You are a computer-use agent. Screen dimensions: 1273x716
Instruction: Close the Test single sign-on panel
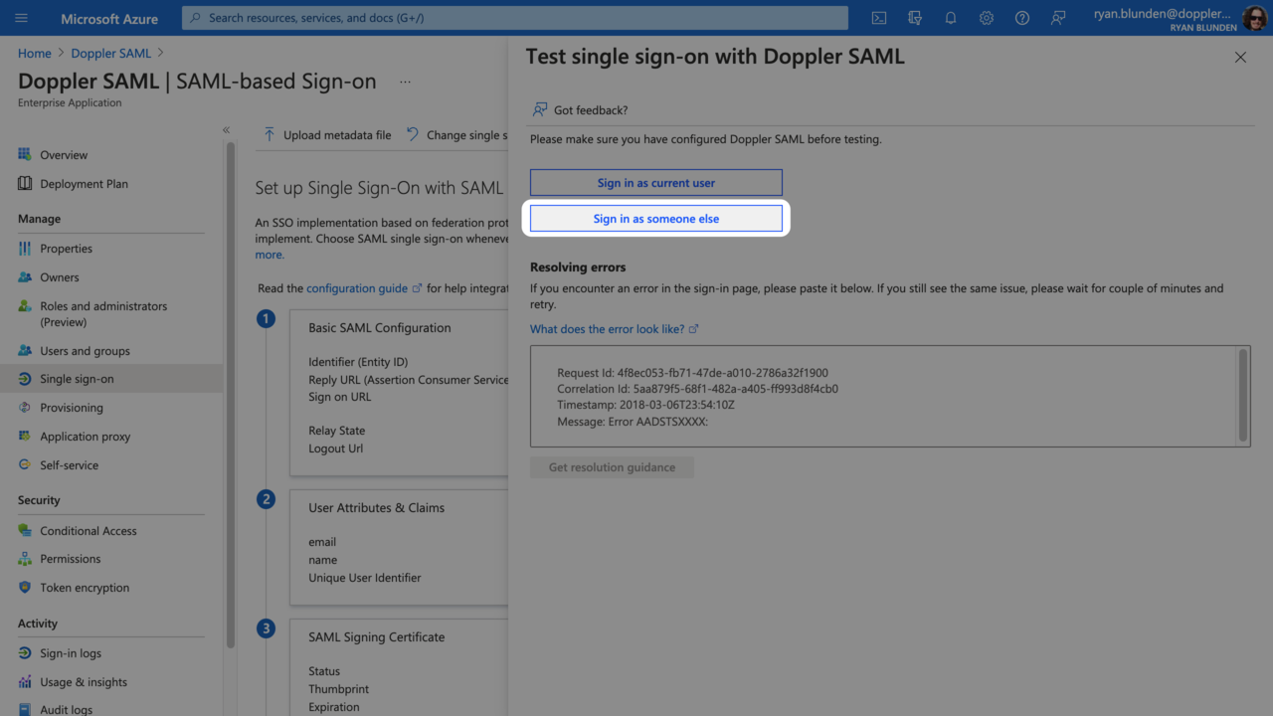(x=1240, y=58)
